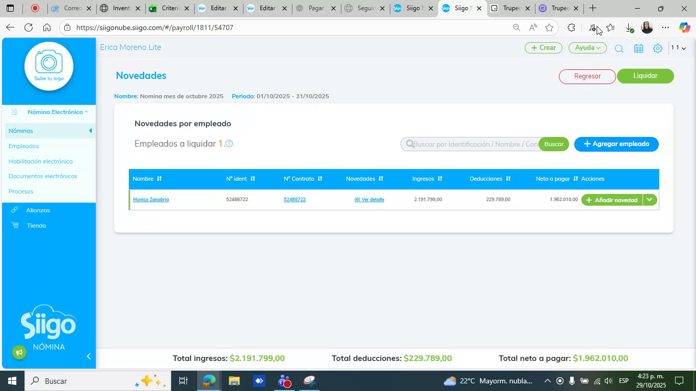Open Alianzas in the sidebar
The height and width of the screenshot is (391, 696).
(38, 210)
